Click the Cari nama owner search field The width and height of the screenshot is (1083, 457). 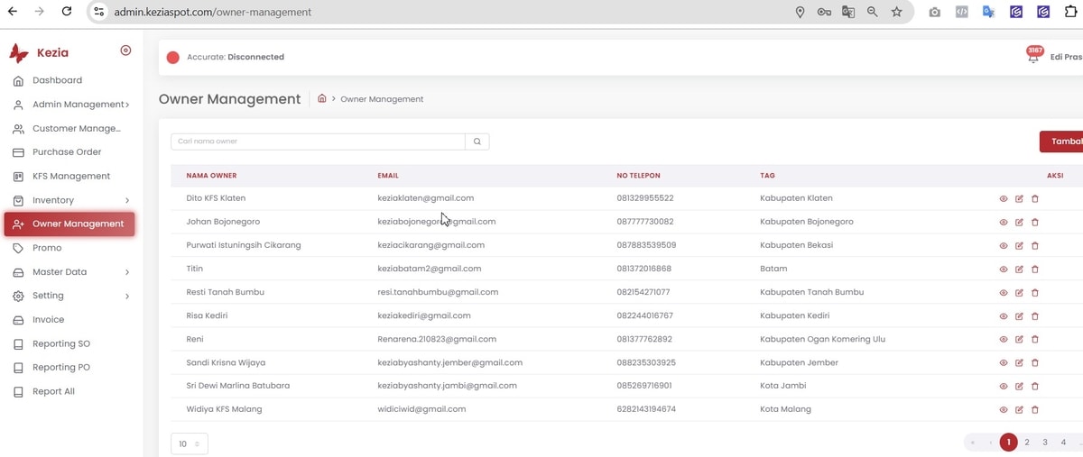318,142
